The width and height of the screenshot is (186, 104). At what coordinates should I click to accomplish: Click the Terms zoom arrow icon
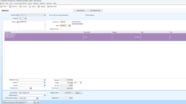(54, 15)
